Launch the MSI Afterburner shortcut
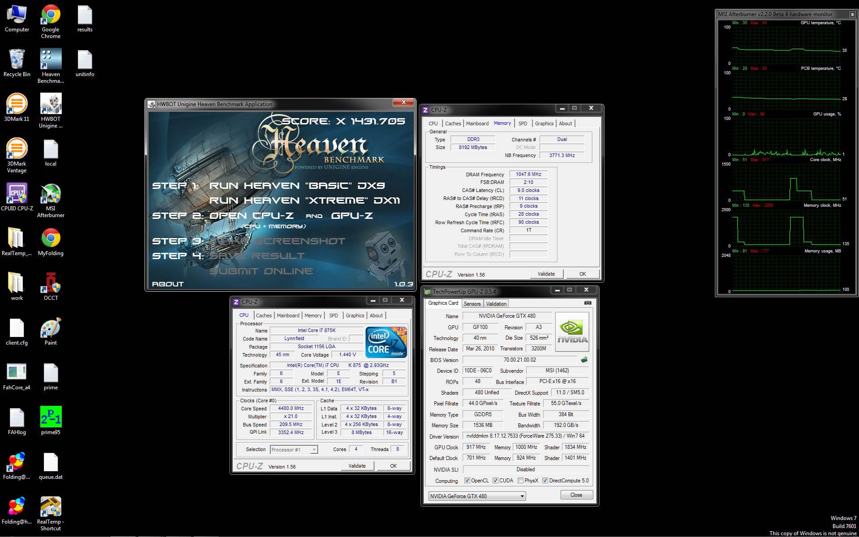 51,201
